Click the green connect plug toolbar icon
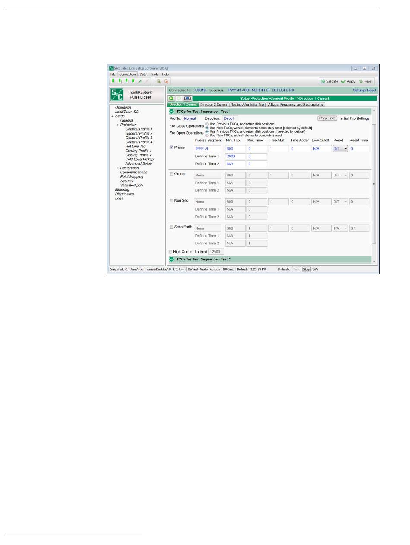The image size is (410, 545). pos(140,81)
